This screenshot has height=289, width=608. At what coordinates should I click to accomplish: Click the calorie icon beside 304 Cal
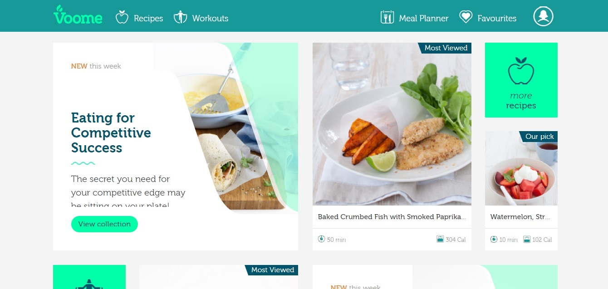click(440, 239)
